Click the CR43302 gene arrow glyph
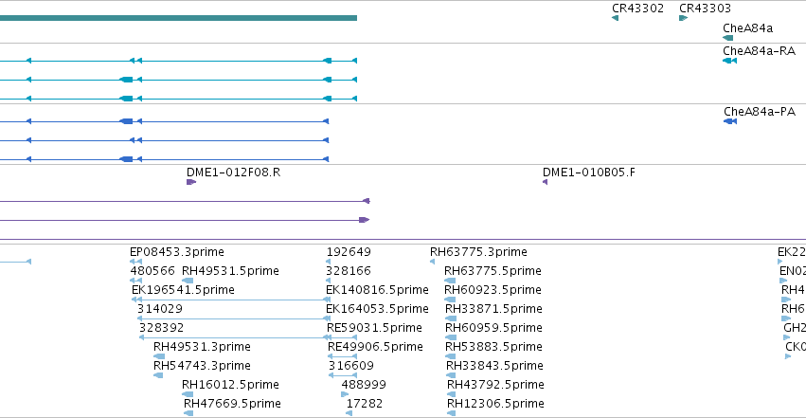The width and height of the screenshot is (806, 418). pyautogui.click(x=615, y=18)
